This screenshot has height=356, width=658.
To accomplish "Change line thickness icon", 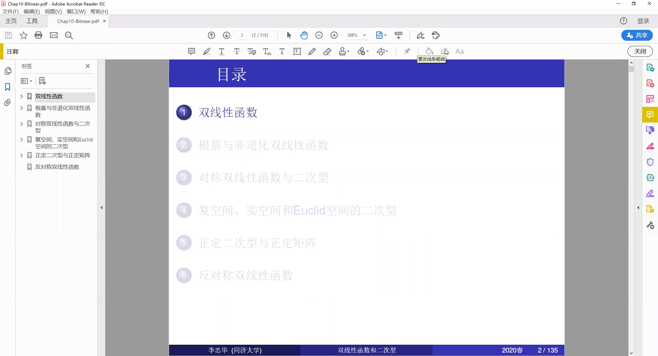I will tap(444, 51).
